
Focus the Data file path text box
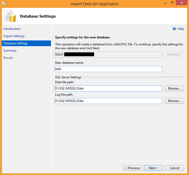click(108, 88)
